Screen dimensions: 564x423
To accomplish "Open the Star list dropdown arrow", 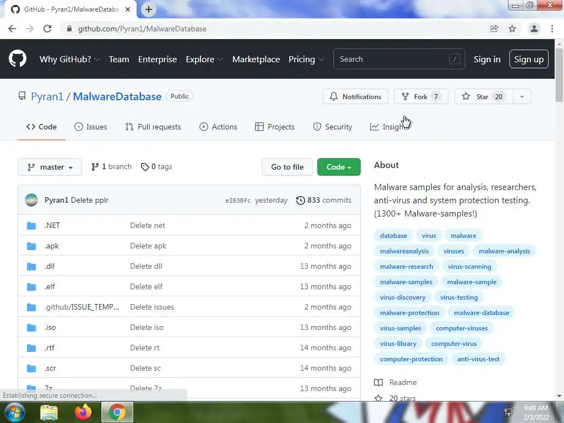I will point(522,96).
